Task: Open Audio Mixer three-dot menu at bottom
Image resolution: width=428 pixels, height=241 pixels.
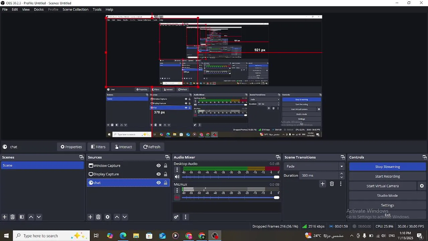Action: click(x=186, y=217)
